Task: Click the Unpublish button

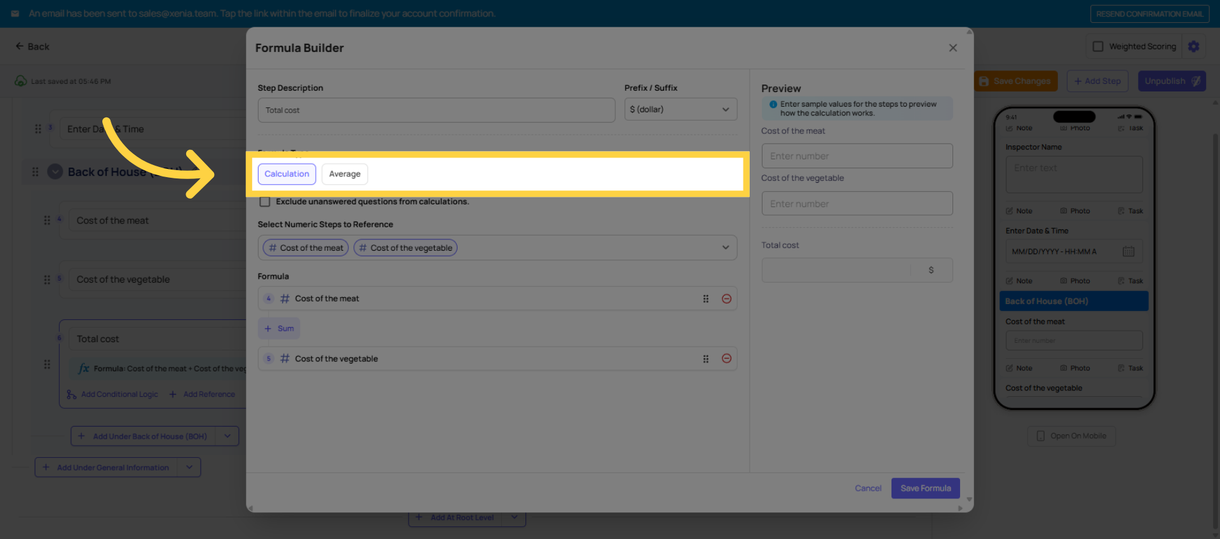Action: [x=1172, y=81]
